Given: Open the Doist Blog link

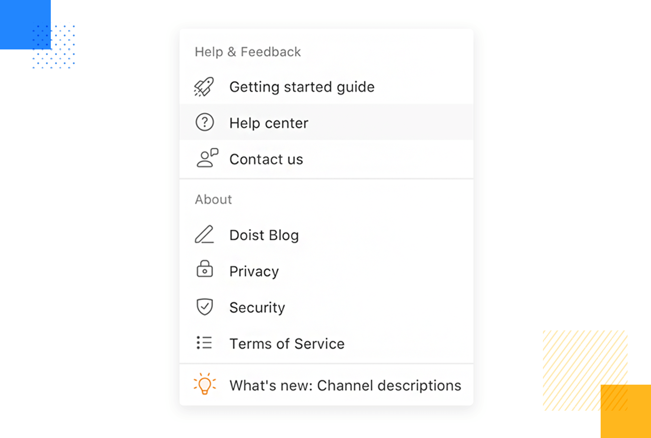Looking at the screenshot, I should pos(326,235).
